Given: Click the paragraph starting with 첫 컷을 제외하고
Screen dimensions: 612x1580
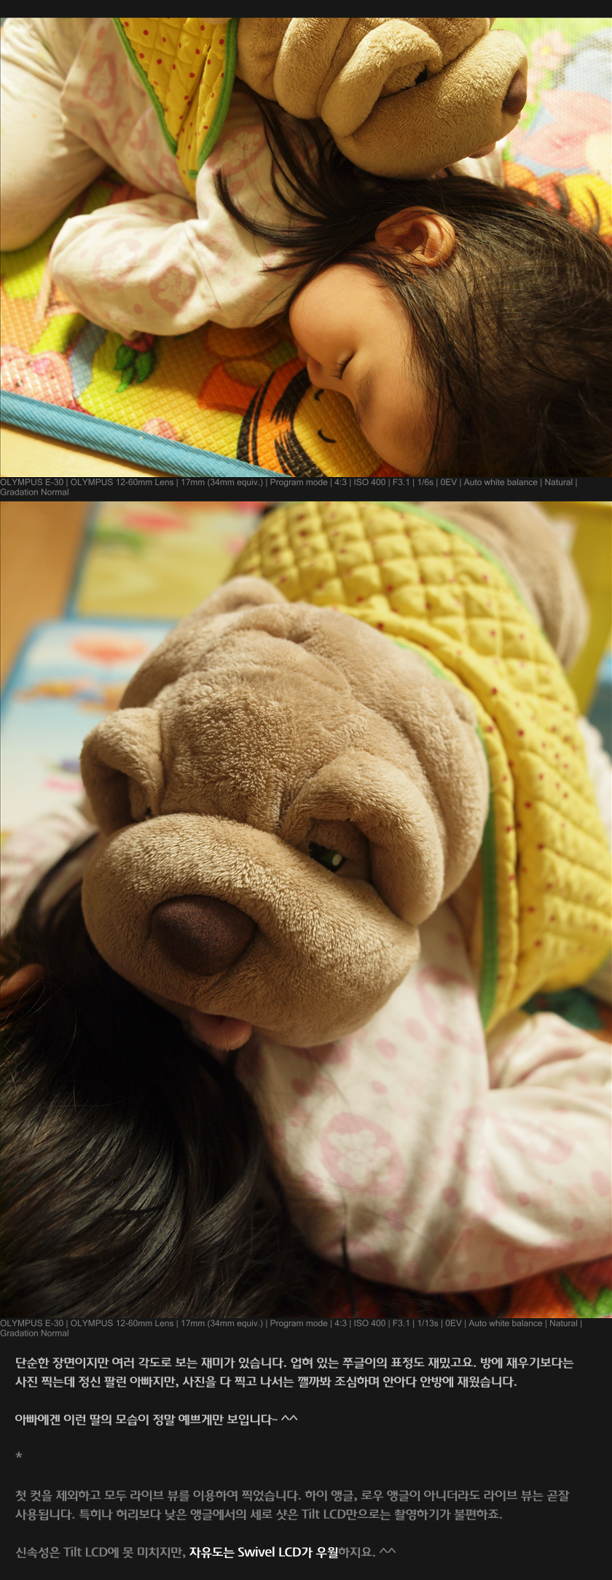Looking at the screenshot, I should pos(292,1505).
